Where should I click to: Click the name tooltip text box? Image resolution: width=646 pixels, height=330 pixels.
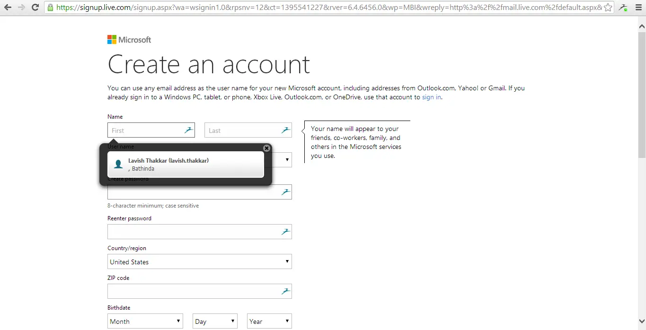click(357, 142)
